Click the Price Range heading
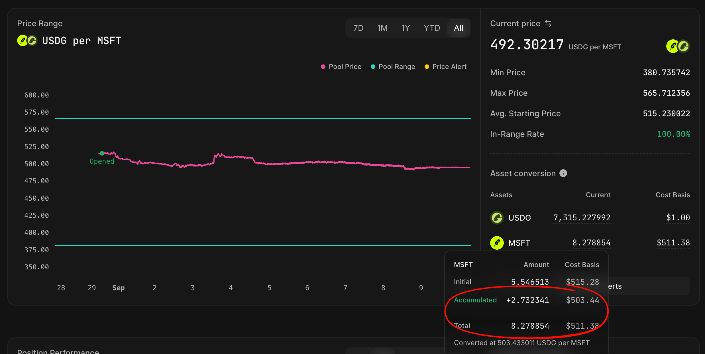The image size is (705, 354). [x=40, y=23]
